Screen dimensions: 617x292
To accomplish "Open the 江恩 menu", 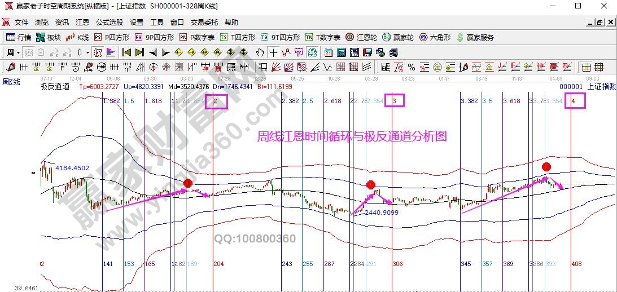I will [82, 23].
